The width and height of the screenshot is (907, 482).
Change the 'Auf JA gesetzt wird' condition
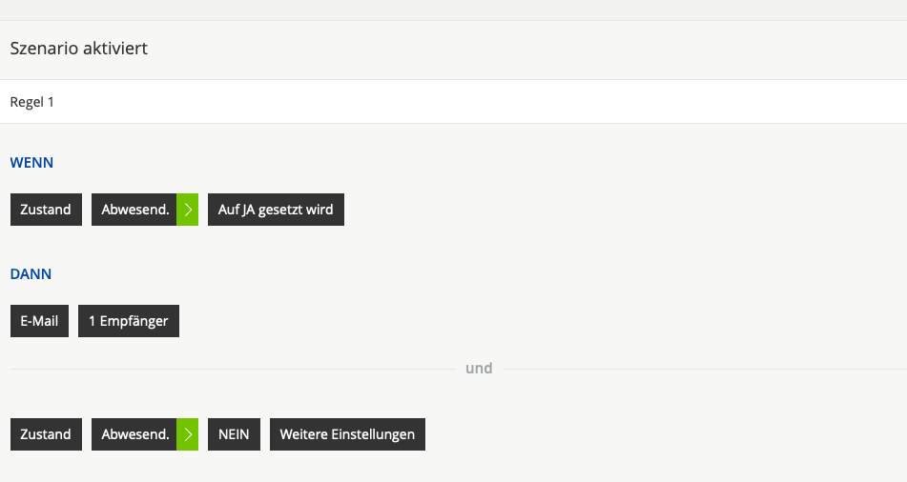click(x=276, y=210)
